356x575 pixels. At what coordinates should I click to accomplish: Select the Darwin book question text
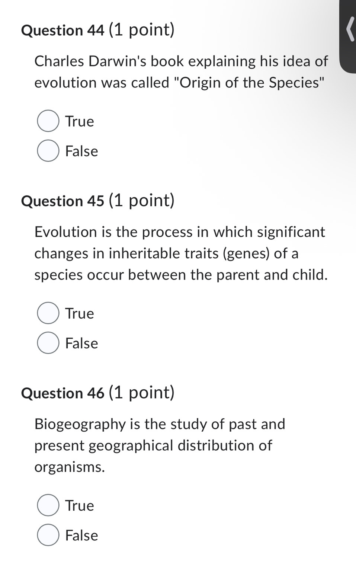click(180, 71)
